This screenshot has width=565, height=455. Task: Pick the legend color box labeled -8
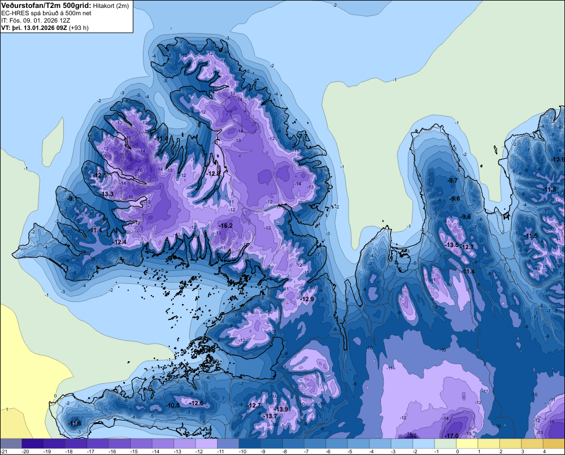pyautogui.click(x=293, y=444)
